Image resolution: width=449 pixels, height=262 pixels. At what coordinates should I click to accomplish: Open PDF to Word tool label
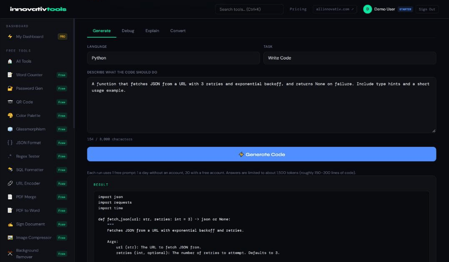point(28,211)
